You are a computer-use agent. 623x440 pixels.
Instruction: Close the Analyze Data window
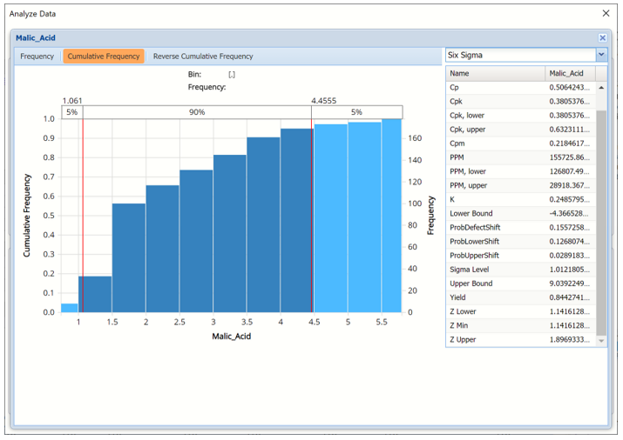point(606,14)
